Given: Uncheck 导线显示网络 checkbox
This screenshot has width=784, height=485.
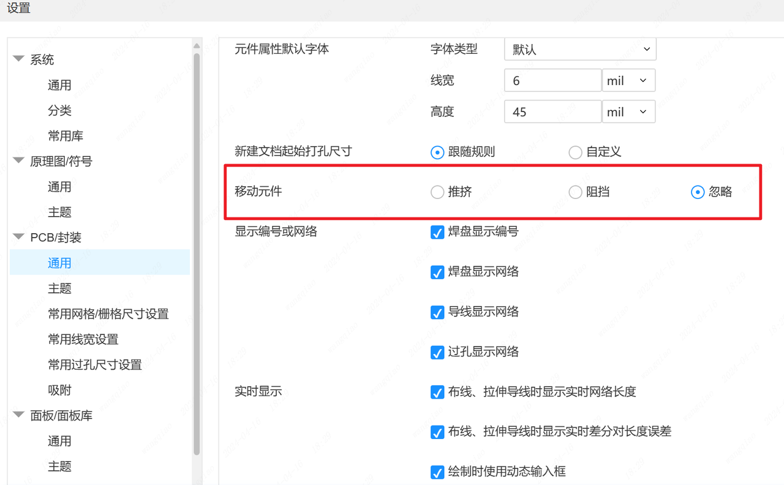Looking at the screenshot, I should [x=437, y=312].
